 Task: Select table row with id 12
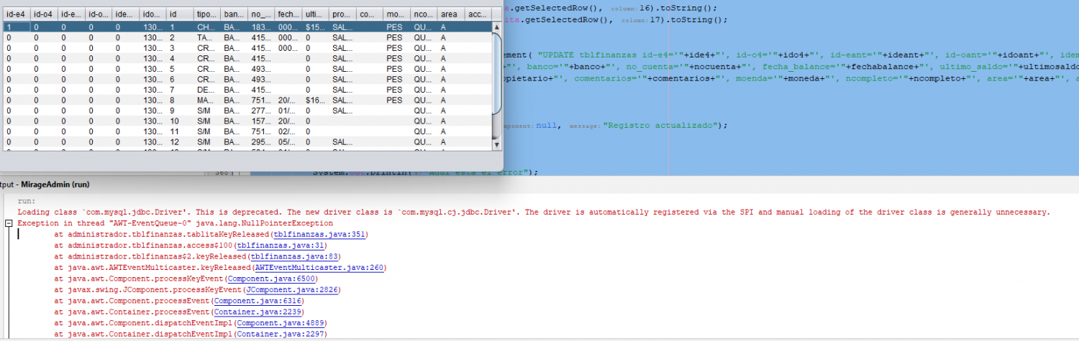pos(247,142)
